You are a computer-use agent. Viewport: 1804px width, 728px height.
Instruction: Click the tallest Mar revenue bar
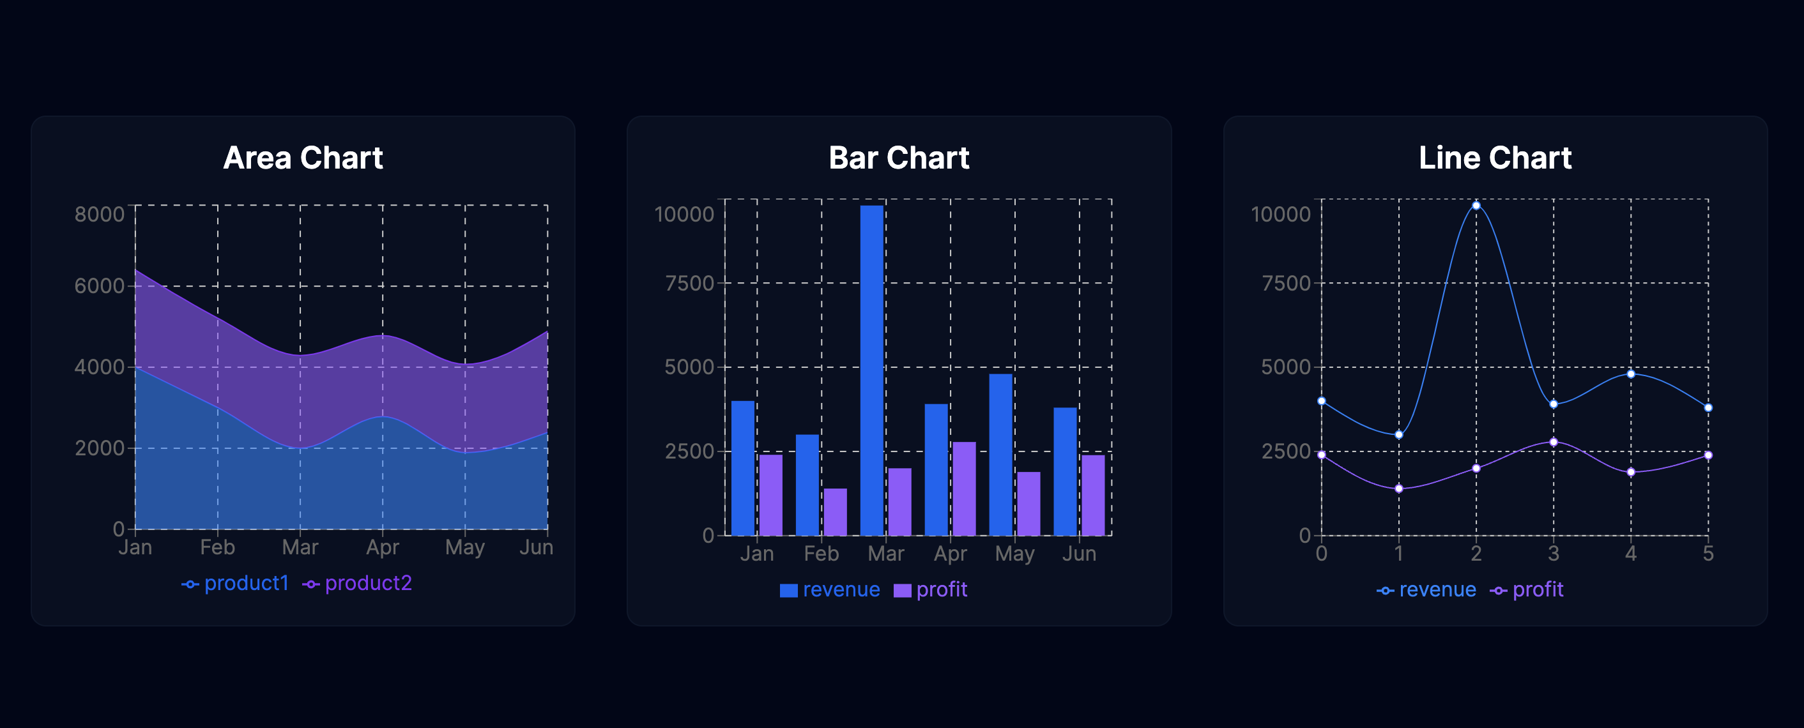tap(871, 370)
